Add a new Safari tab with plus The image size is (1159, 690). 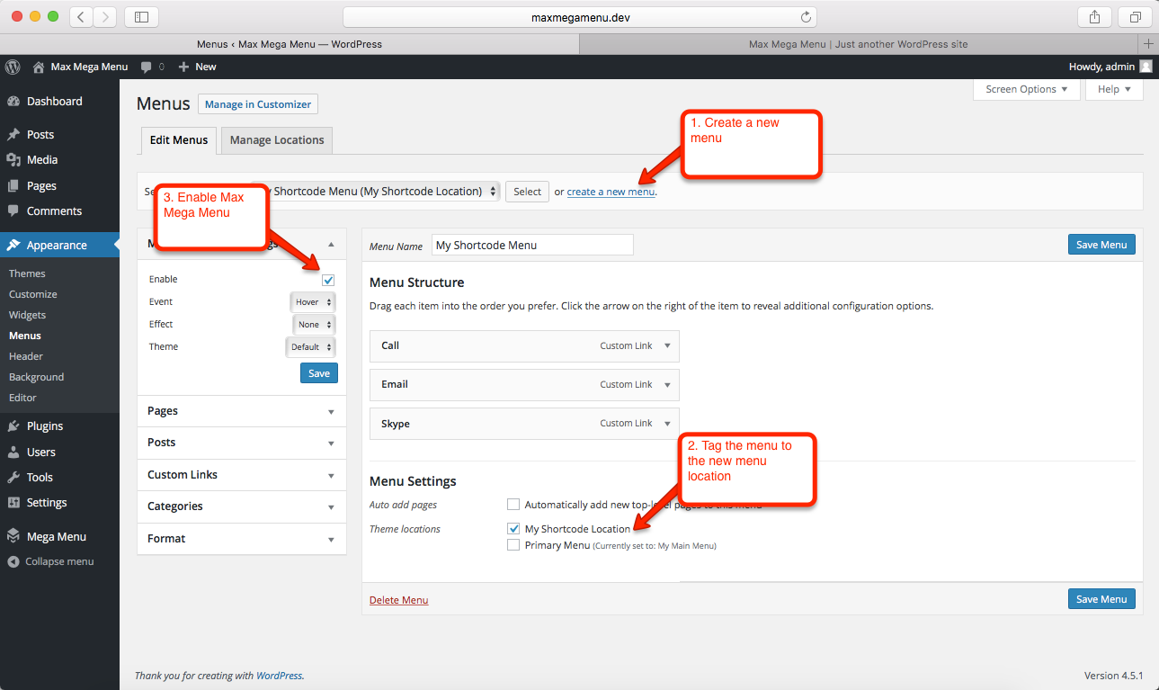[1148, 44]
